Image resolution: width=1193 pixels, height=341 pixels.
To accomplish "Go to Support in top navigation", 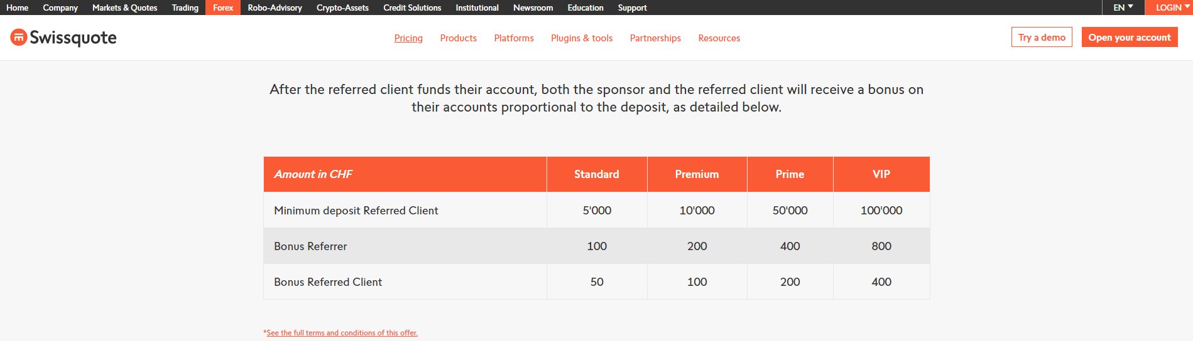I will pos(632,8).
